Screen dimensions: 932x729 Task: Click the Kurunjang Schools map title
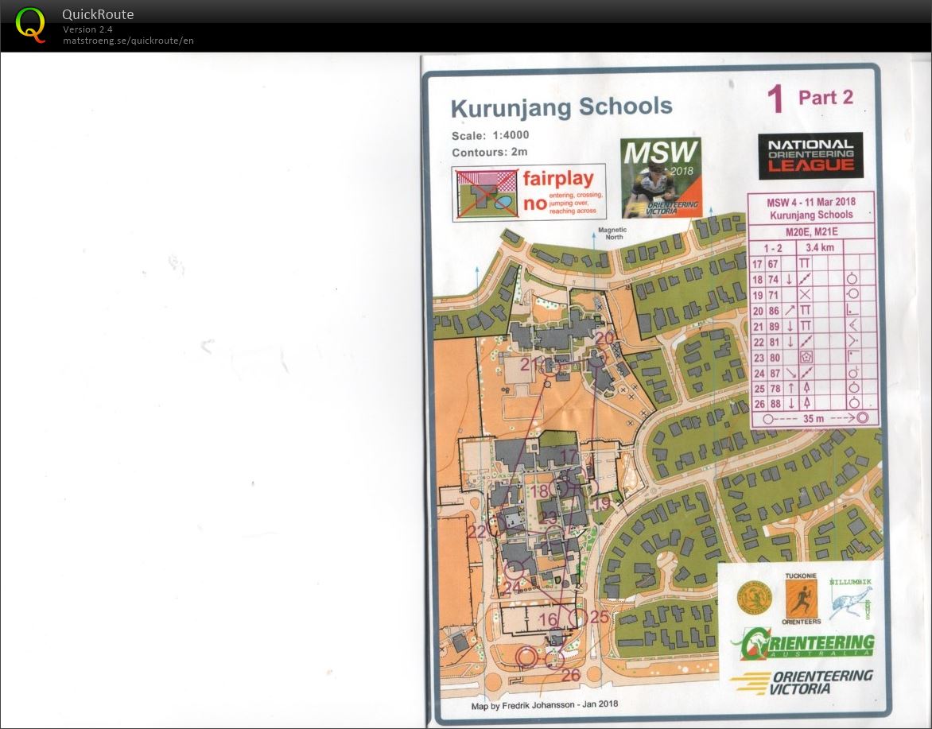[x=562, y=106]
